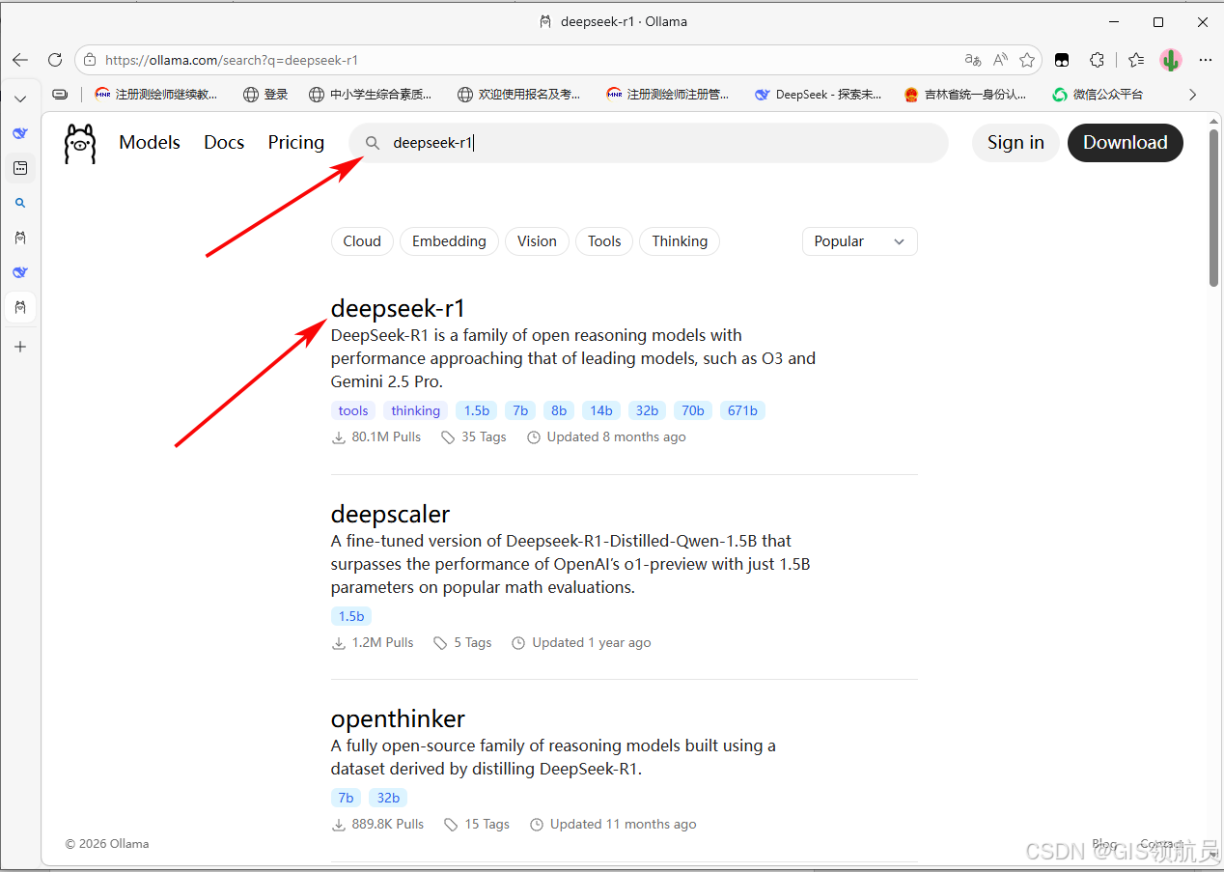
Task: Open the Models nav item
Action: click(150, 143)
